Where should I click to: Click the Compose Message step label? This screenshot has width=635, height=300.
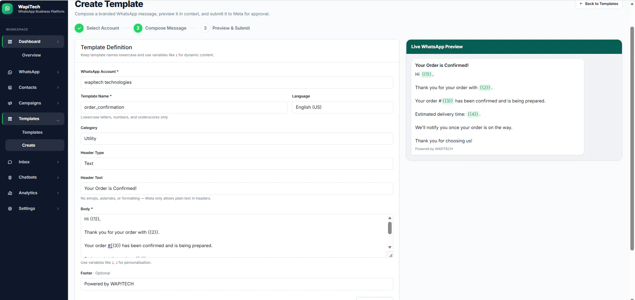(x=166, y=28)
